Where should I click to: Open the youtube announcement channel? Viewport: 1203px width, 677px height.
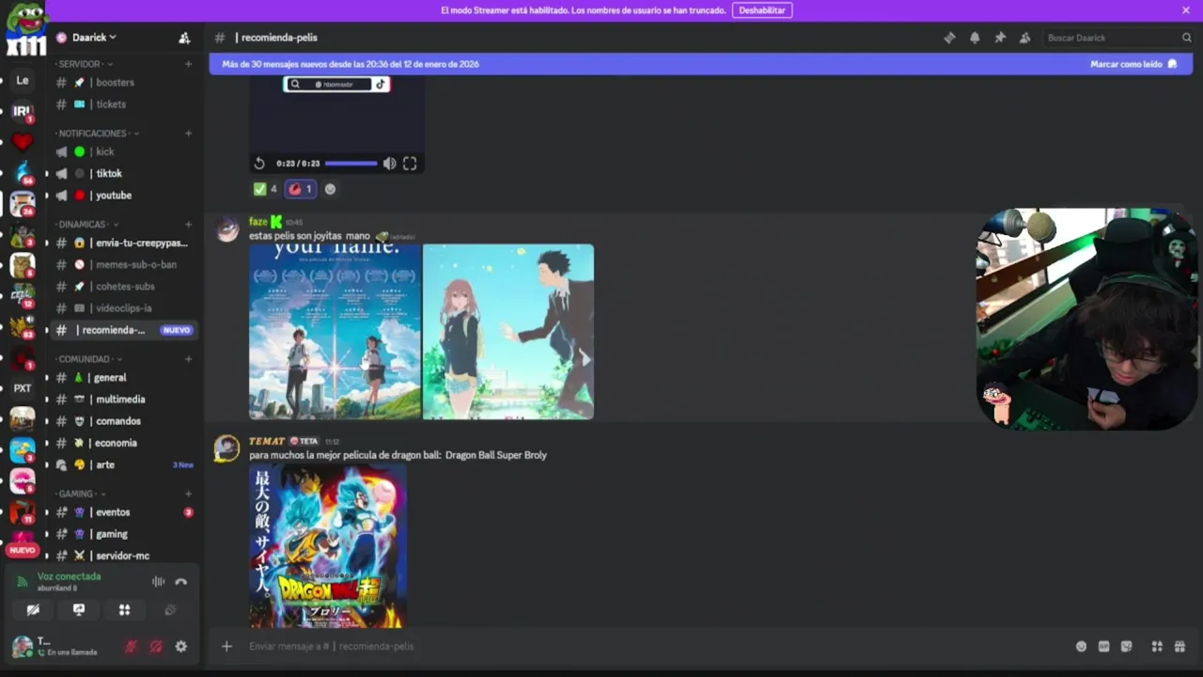click(124, 196)
